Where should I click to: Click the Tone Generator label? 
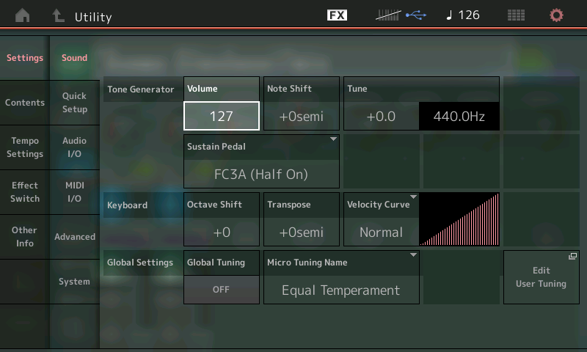(x=141, y=89)
